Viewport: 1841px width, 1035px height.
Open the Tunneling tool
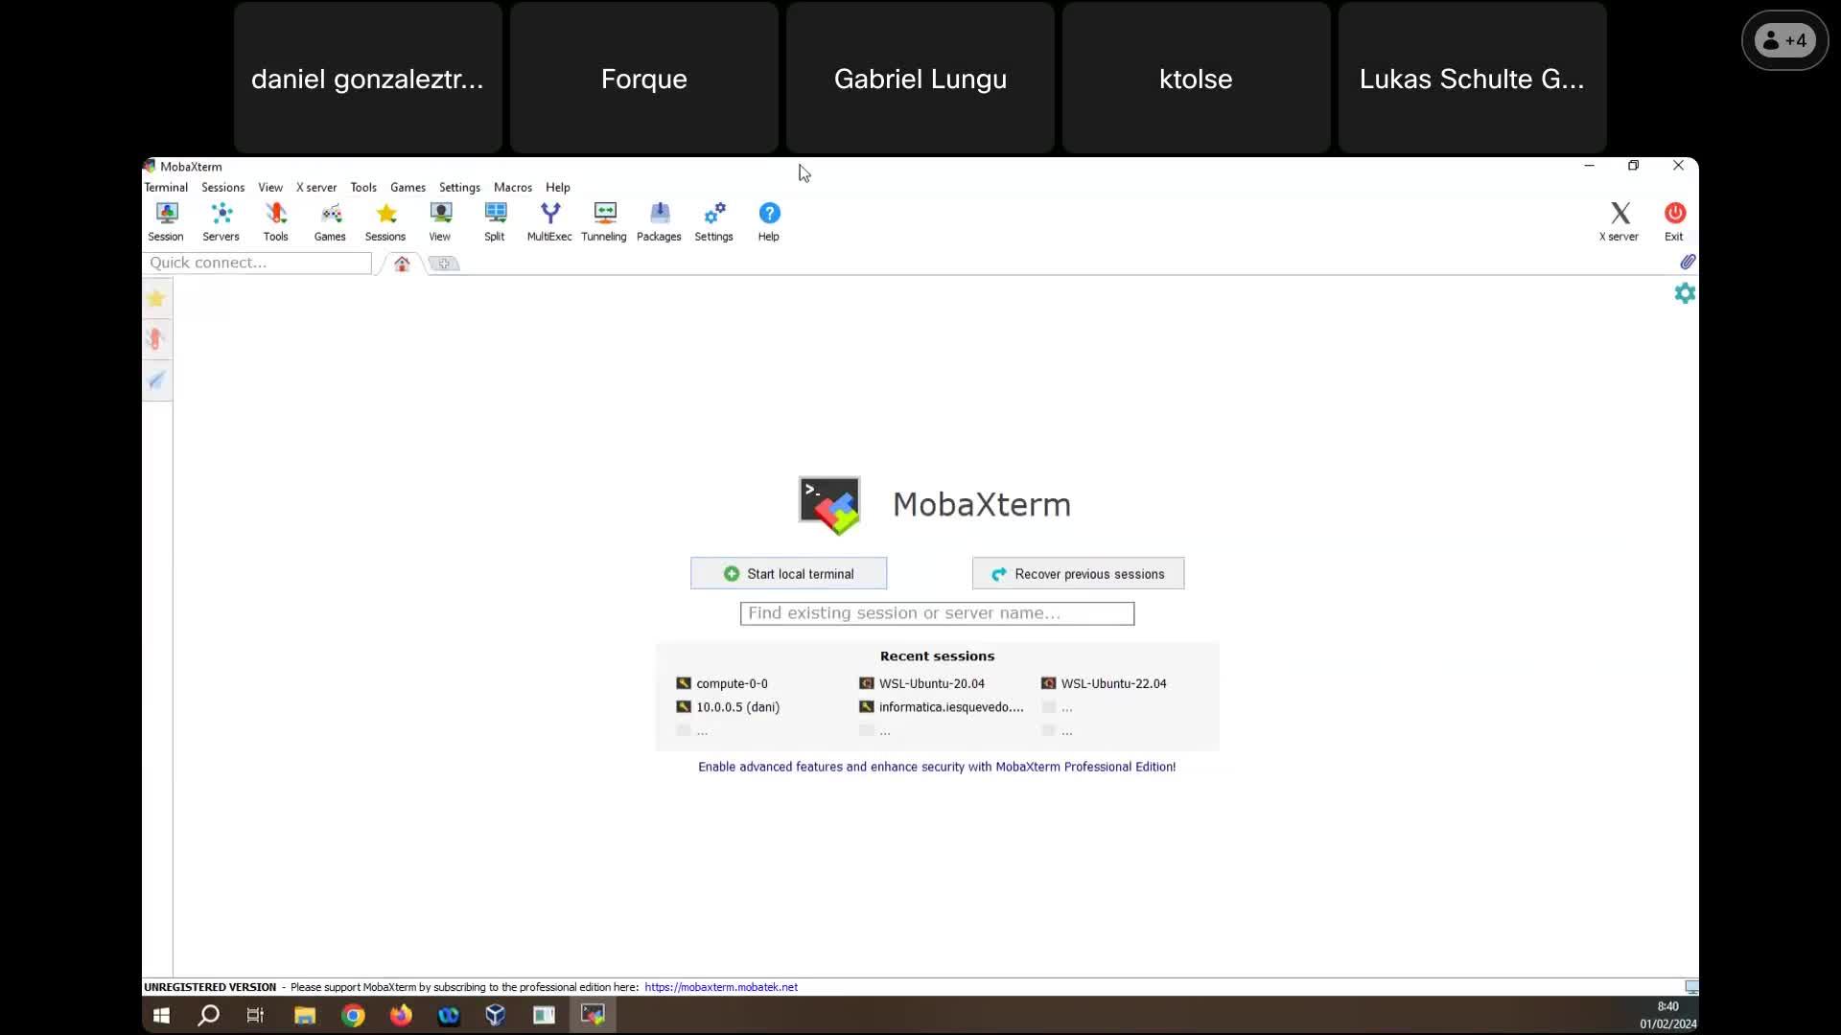(604, 220)
